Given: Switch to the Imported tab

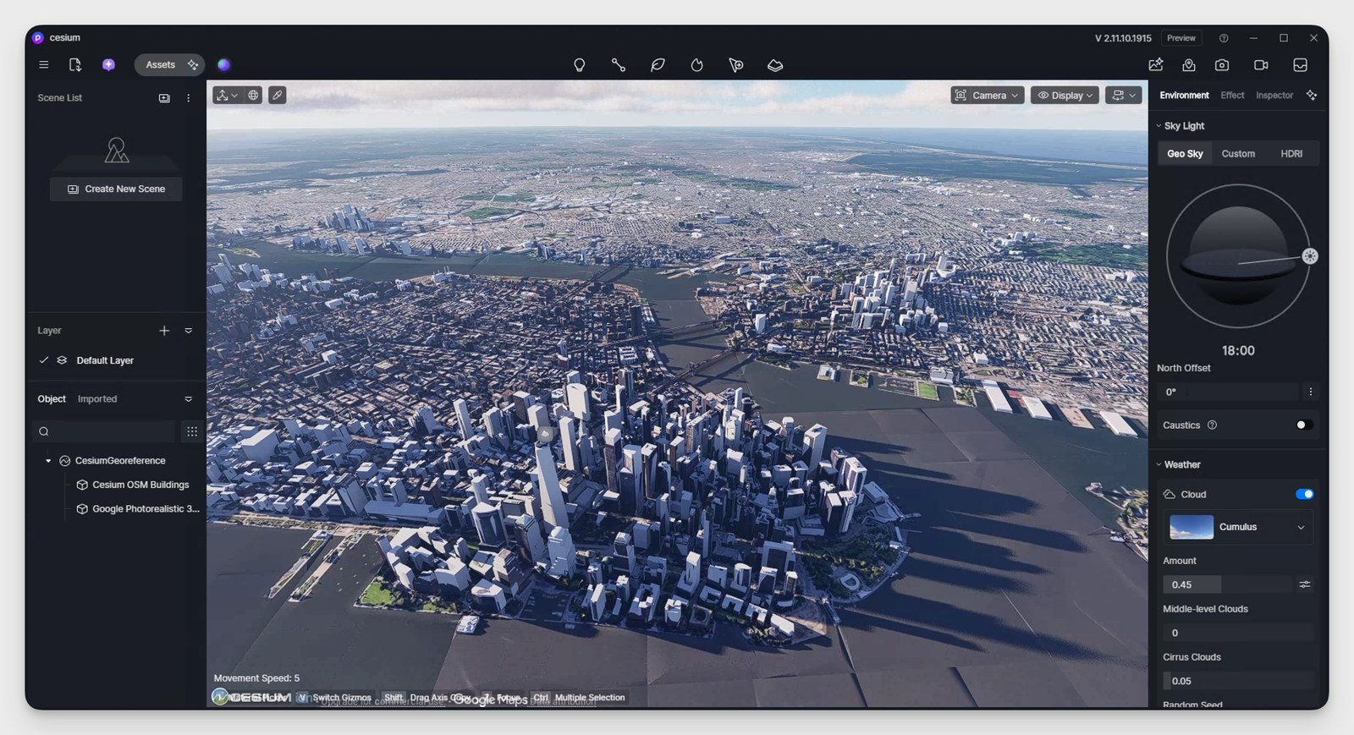Looking at the screenshot, I should pyautogui.click(x=97, y=399).
